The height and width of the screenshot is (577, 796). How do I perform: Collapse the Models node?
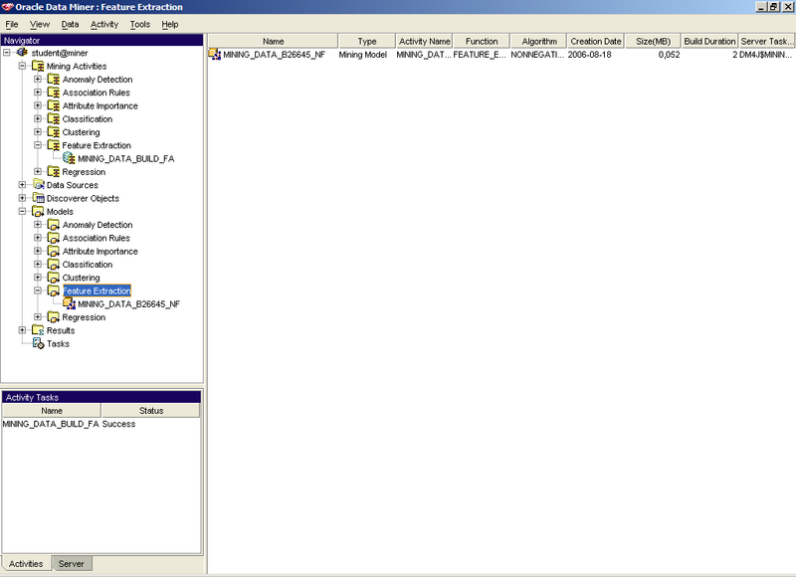tap(22, 211)
